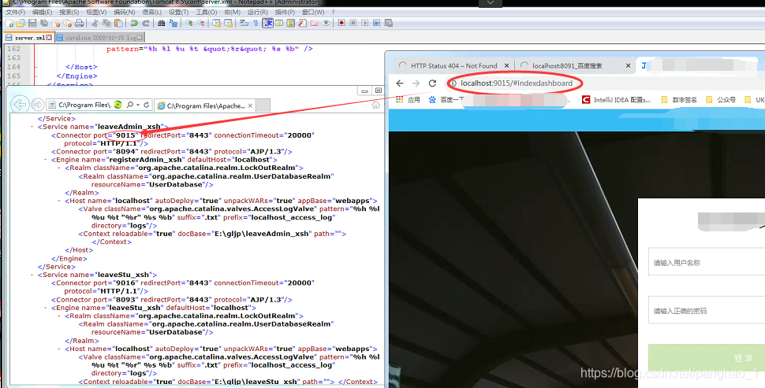Click the IE refresh icon in address bar
765x388 pixels.
pos(146,105)
